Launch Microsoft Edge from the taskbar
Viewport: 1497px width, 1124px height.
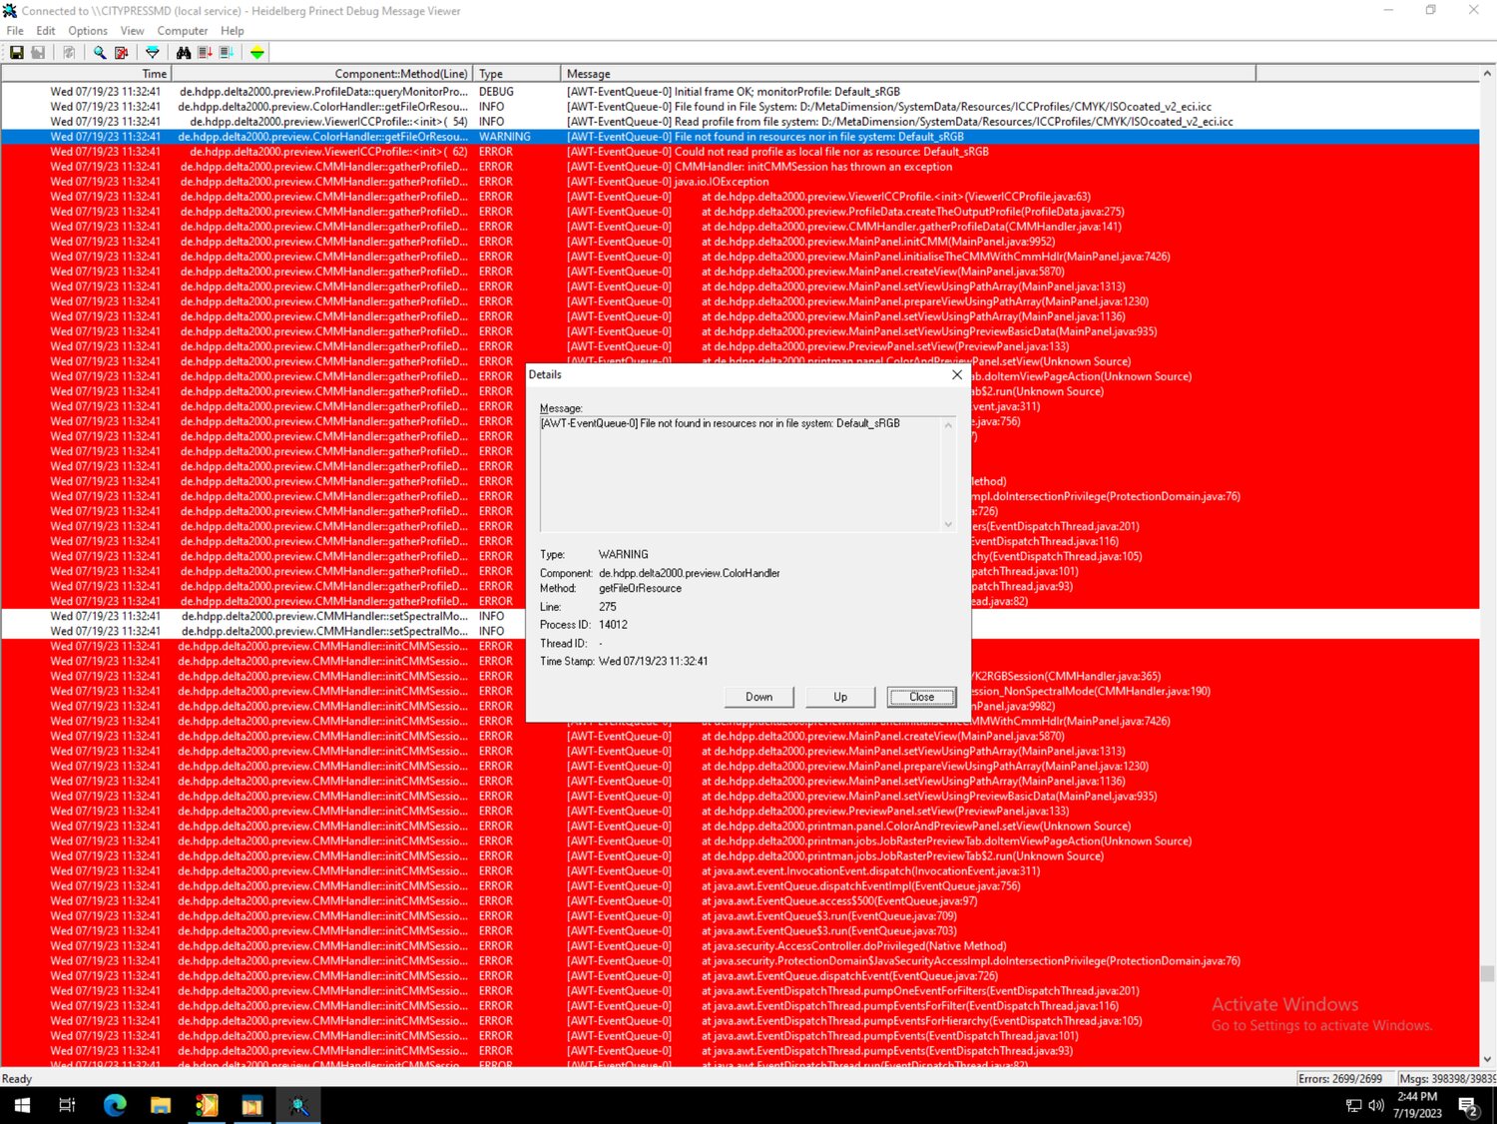click(115, 1105)
